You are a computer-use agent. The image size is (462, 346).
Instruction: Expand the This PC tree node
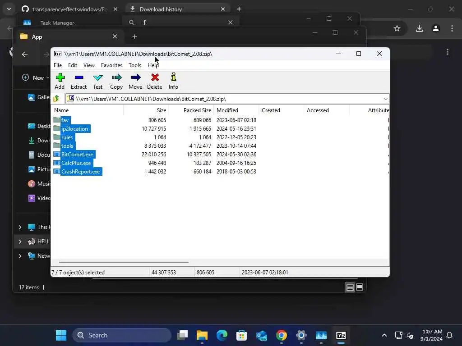[20, 227]
